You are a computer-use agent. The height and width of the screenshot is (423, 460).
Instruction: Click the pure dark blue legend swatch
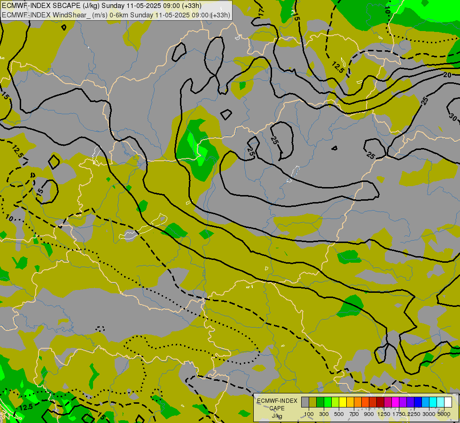coord(418,402)
